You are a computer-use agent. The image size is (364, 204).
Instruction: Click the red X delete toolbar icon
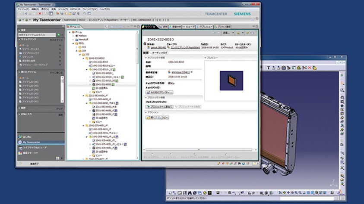[40, 14]
